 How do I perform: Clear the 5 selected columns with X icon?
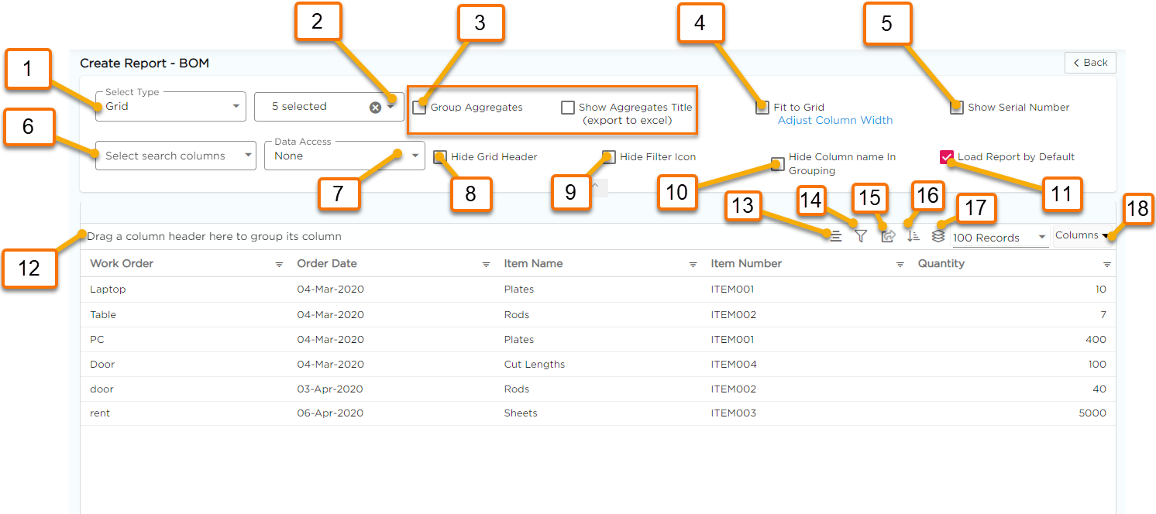pos(375,108)
